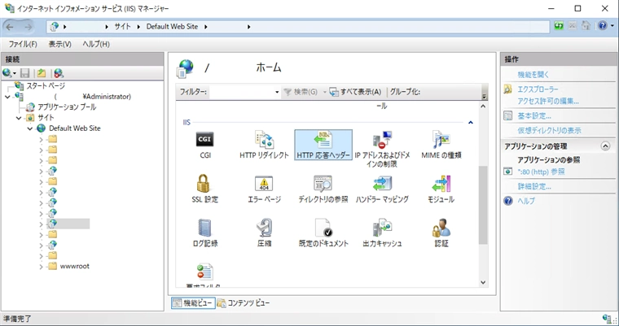Image resolution: width=619 pixels, height=326 pixels.
Task: Open IP アドレスおよびドメインの制限 feature
Action: pyautogui.click(x=382, y=149)
